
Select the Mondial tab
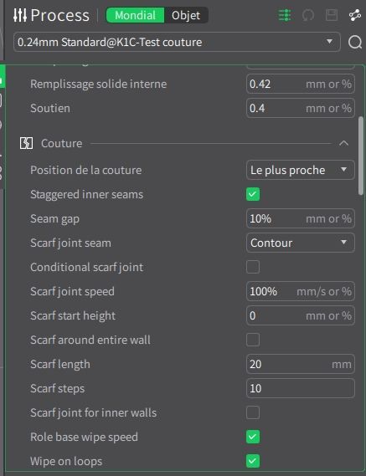click(136, 15)
